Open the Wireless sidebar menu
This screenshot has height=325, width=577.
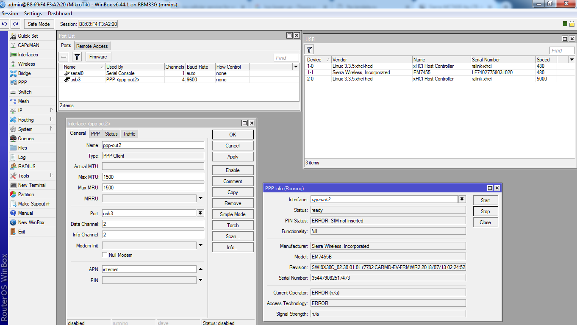(x=26, y=64)
